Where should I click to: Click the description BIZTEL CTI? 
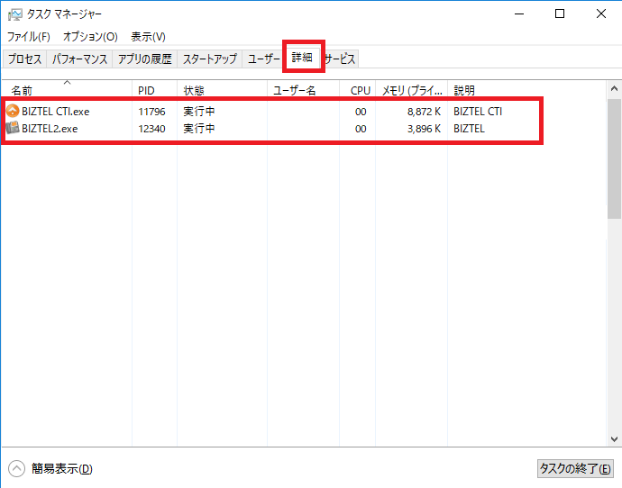[x=478, y=112]
